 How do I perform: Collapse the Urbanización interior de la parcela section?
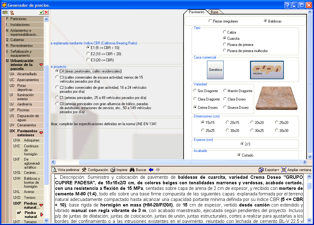click(41, 65)
